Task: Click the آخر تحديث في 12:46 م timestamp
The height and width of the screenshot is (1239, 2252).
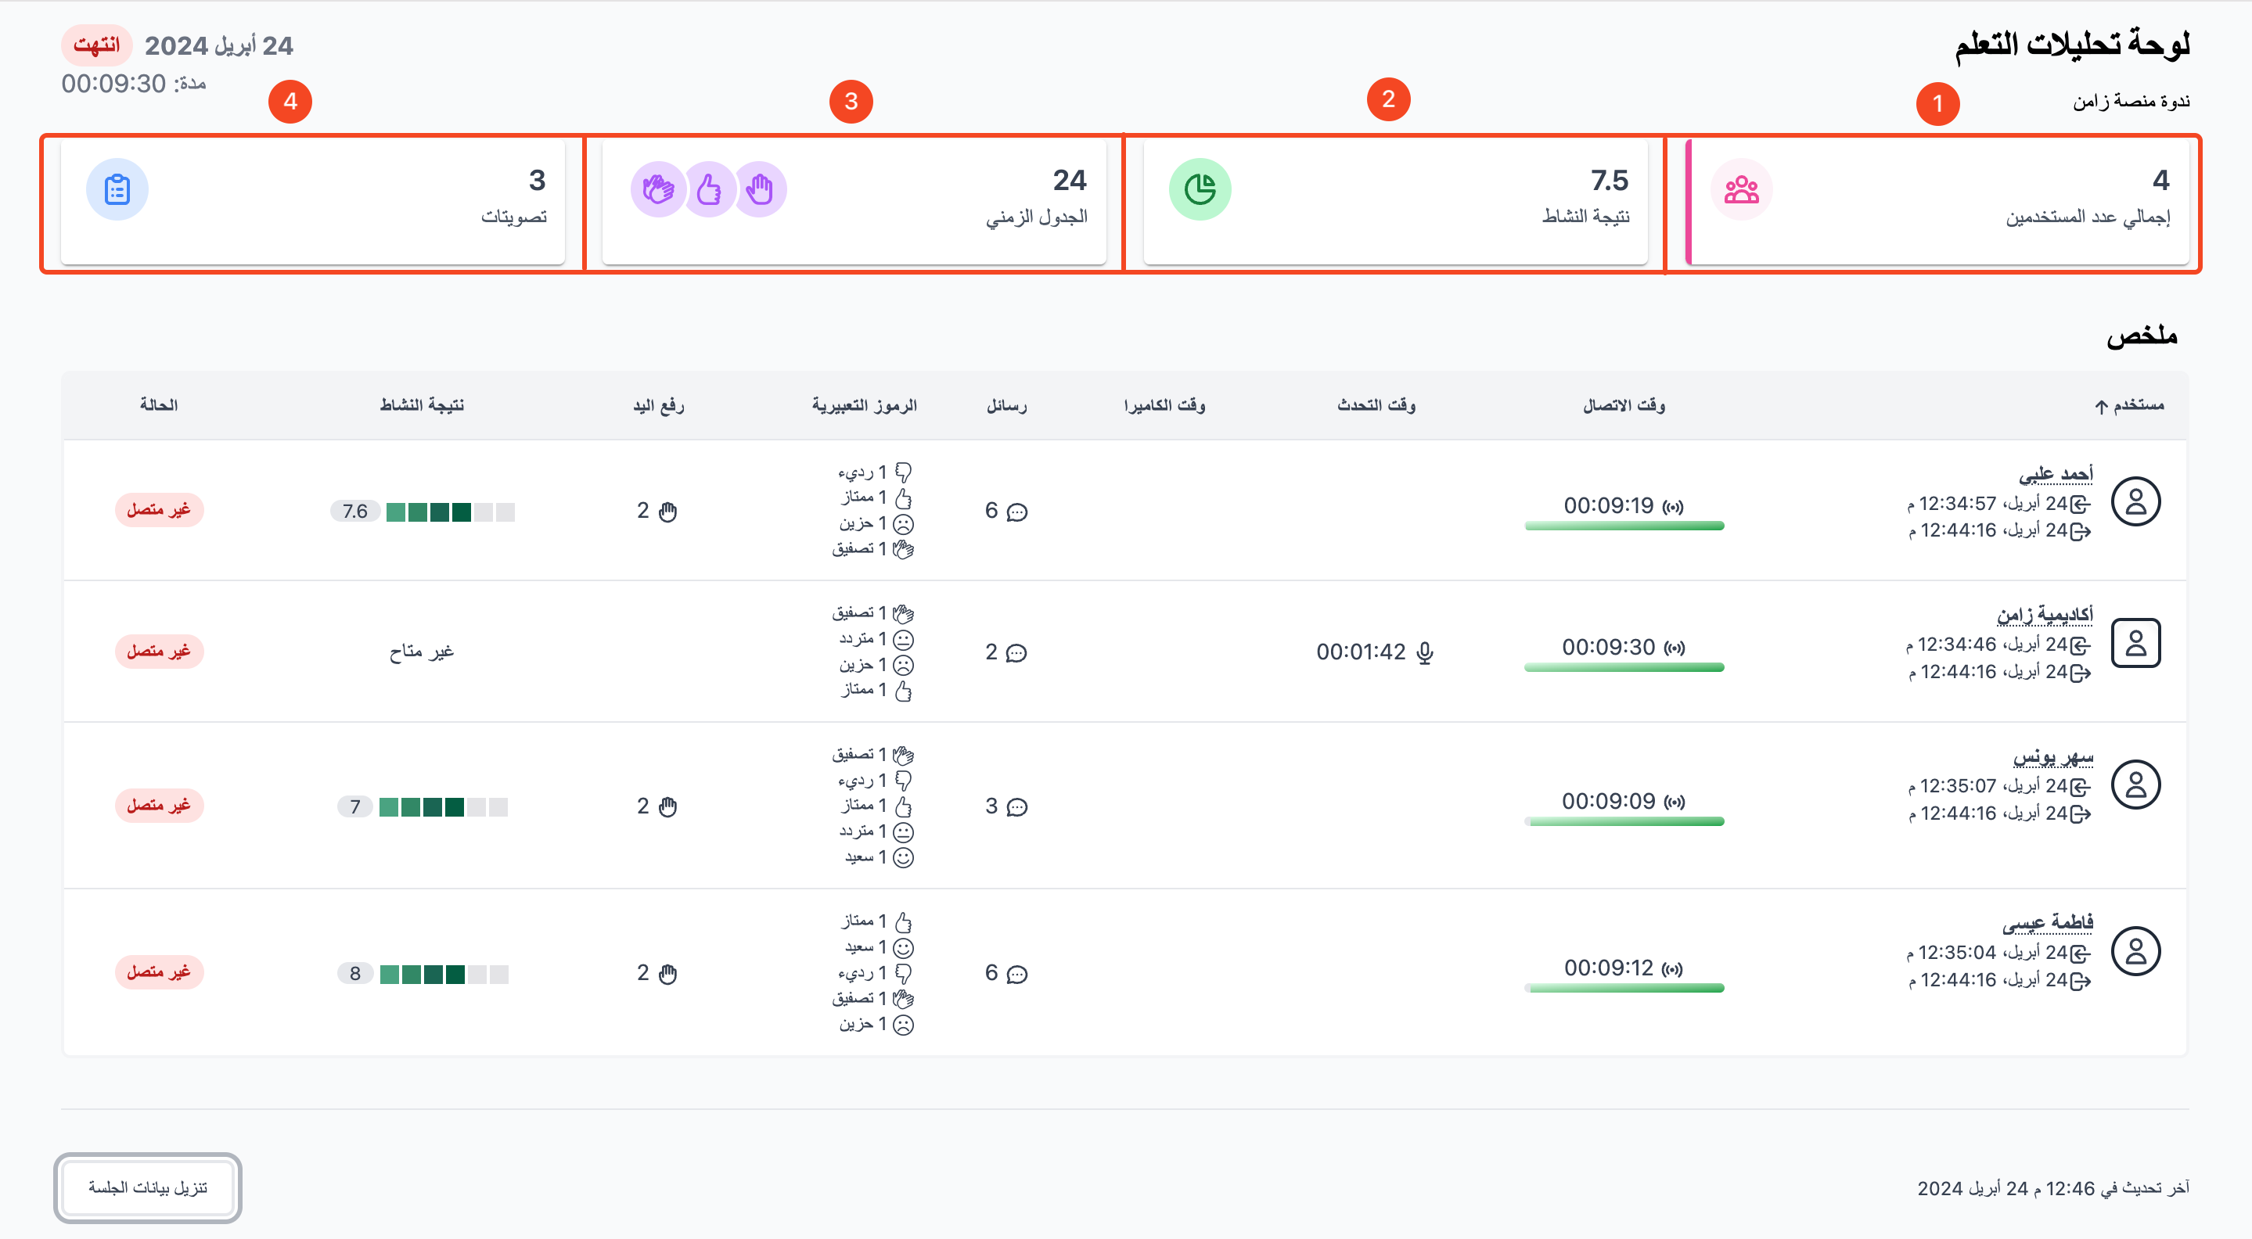Action: (x=2052, y=1188)
